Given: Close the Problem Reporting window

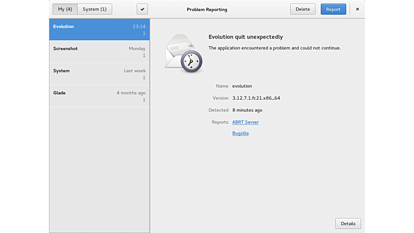Looking at the screenshot, I should [x=357, y=9].
